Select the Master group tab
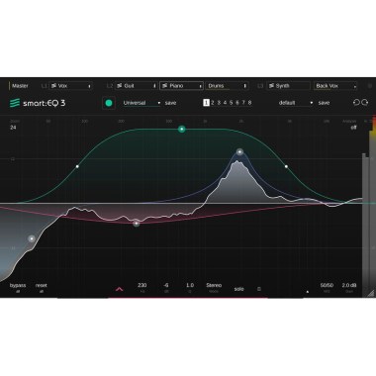 coord(20,86)
